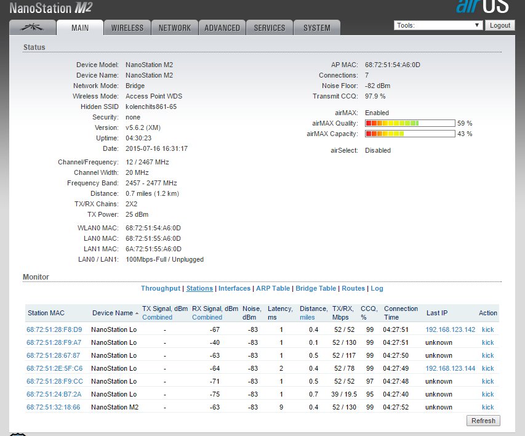This screenshot has width=525, height=436.
Task: Kick station 68:72:51:2E:5F:C6
Action: pyautogui.click(x=488, y=368)
